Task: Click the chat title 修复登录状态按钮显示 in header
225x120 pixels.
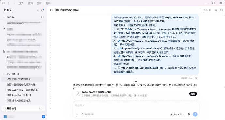Action: point(67,10)
